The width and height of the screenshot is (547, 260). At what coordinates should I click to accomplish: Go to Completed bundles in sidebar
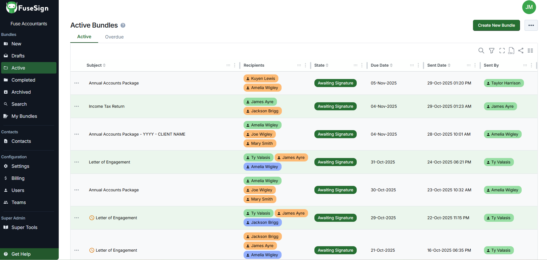[x=23, y=80]
